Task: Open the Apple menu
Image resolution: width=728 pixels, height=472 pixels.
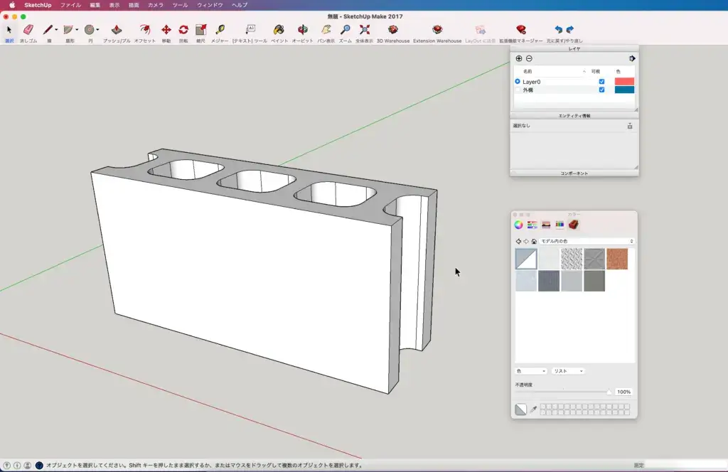Action: [12, 5]
